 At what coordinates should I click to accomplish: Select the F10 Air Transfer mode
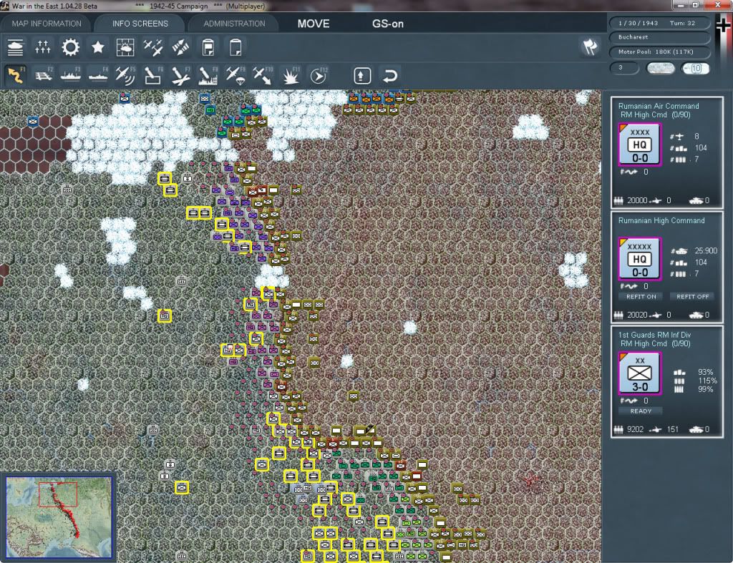click(x=263, y=75)
